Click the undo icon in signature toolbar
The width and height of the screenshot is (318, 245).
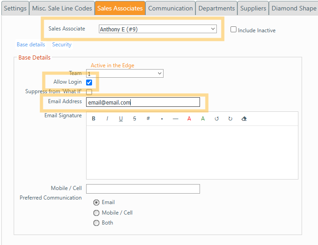coord(217,119)
